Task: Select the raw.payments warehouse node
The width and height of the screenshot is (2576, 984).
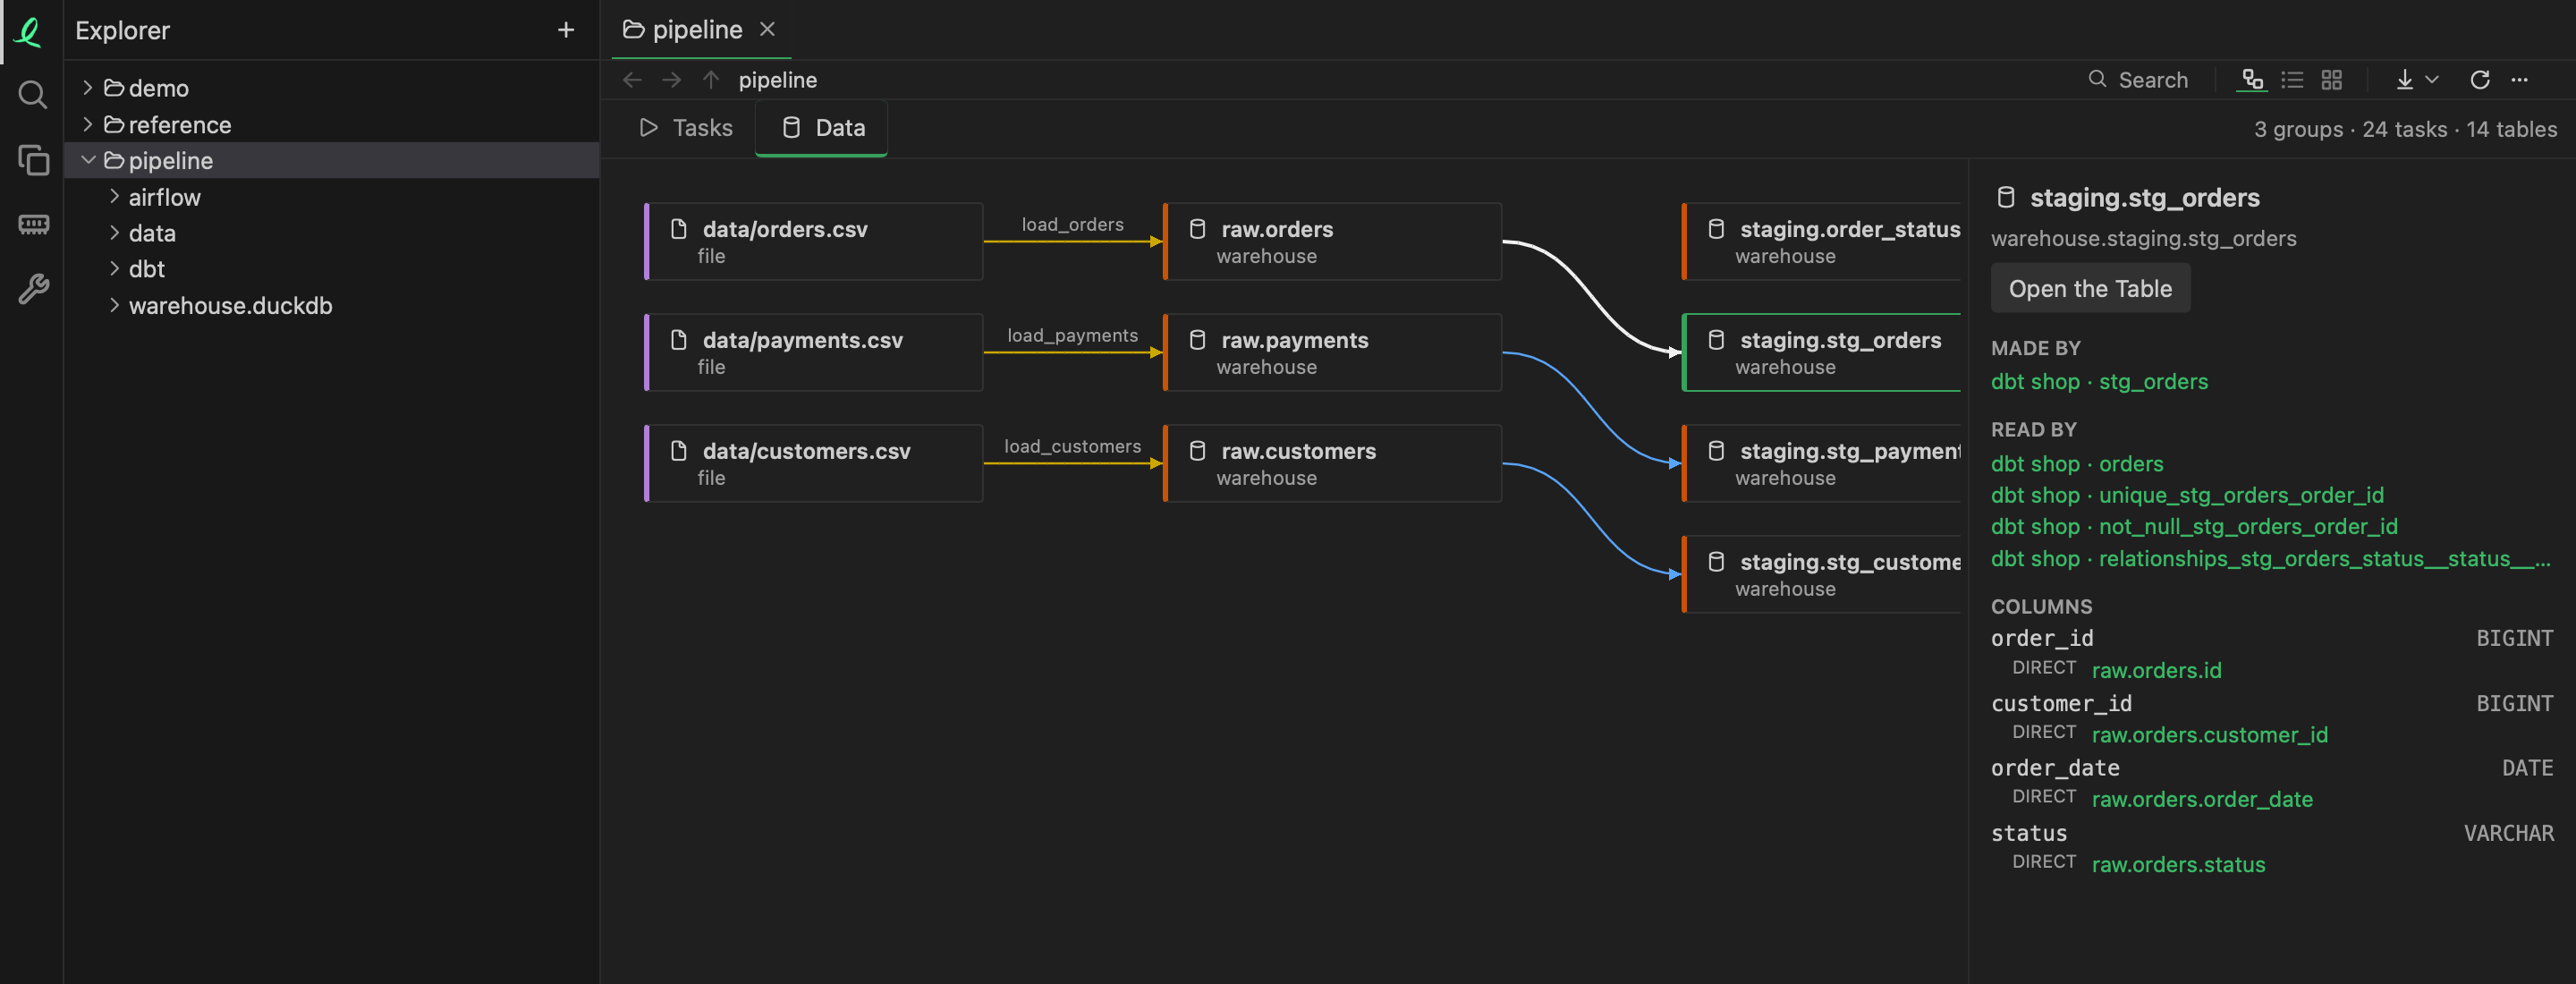Action: 1332,352
